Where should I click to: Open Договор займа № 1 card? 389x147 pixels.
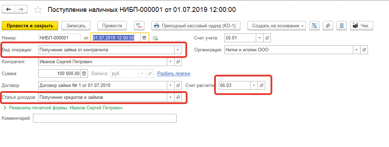coord(178,86)
